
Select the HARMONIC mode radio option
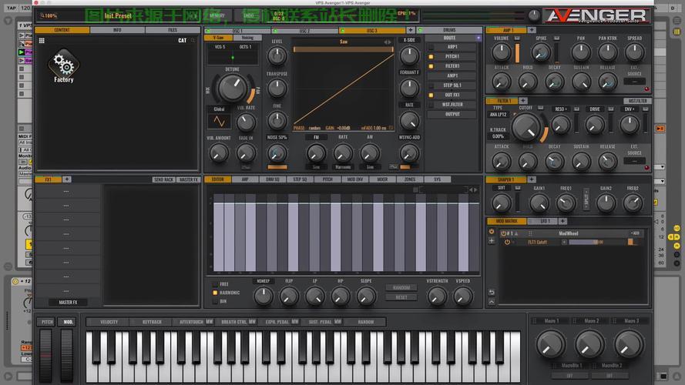click(215, 293)
